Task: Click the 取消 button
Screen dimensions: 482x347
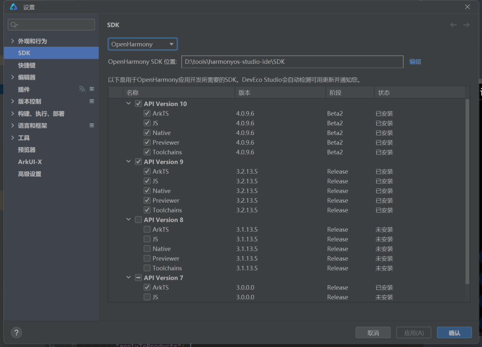Action: pos(373,333)
